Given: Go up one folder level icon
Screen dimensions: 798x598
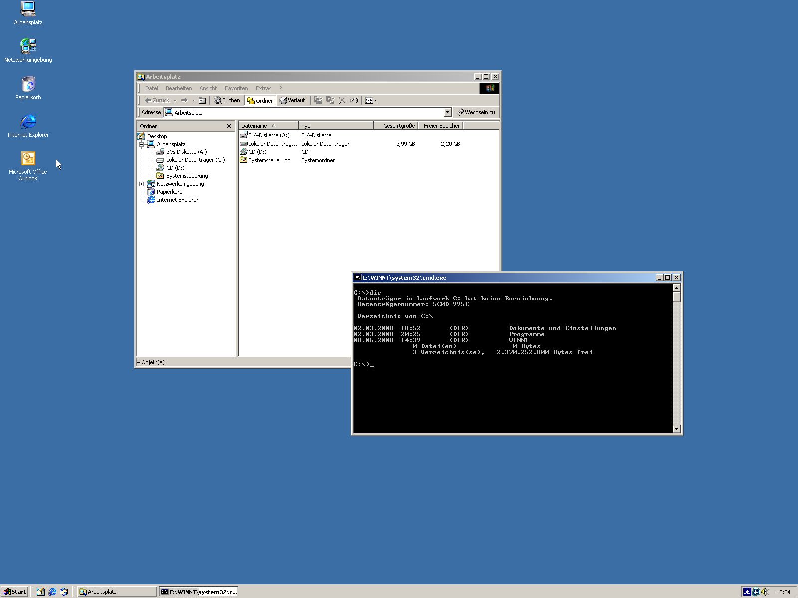Looking at the screenshot, I should (x=202, y=100).
